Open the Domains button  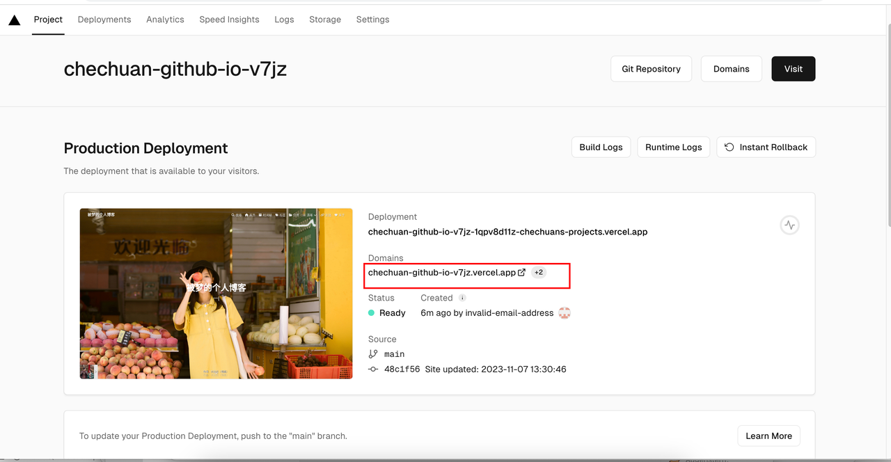[732, 69]
